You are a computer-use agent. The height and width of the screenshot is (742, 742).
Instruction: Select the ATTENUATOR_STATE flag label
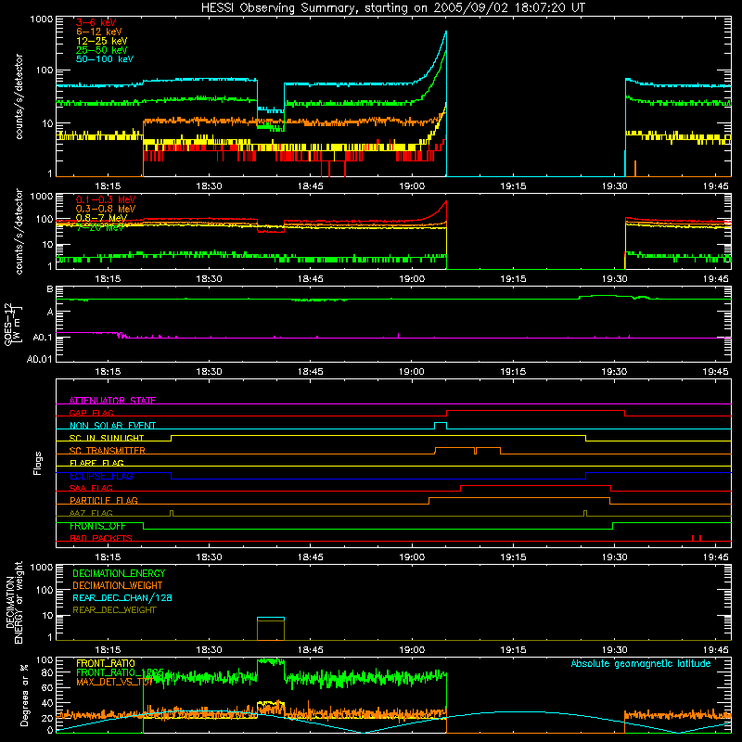point(112,401)
